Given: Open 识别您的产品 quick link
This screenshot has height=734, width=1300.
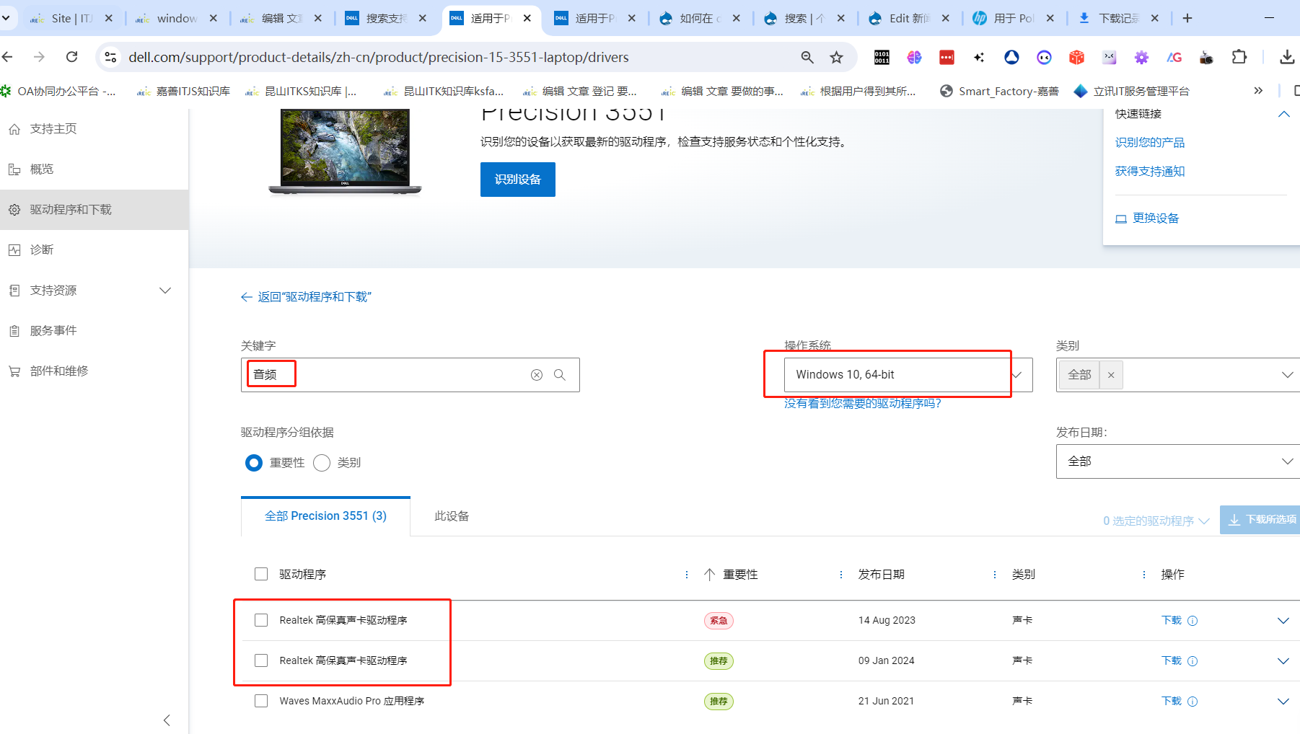Looking at the screenshot, I should pyautogui.click(x=1150, y=143).
